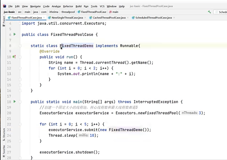Click the FixedThreadDemo class name on line 8
This screenshot has width=227, height=160.
76,46
